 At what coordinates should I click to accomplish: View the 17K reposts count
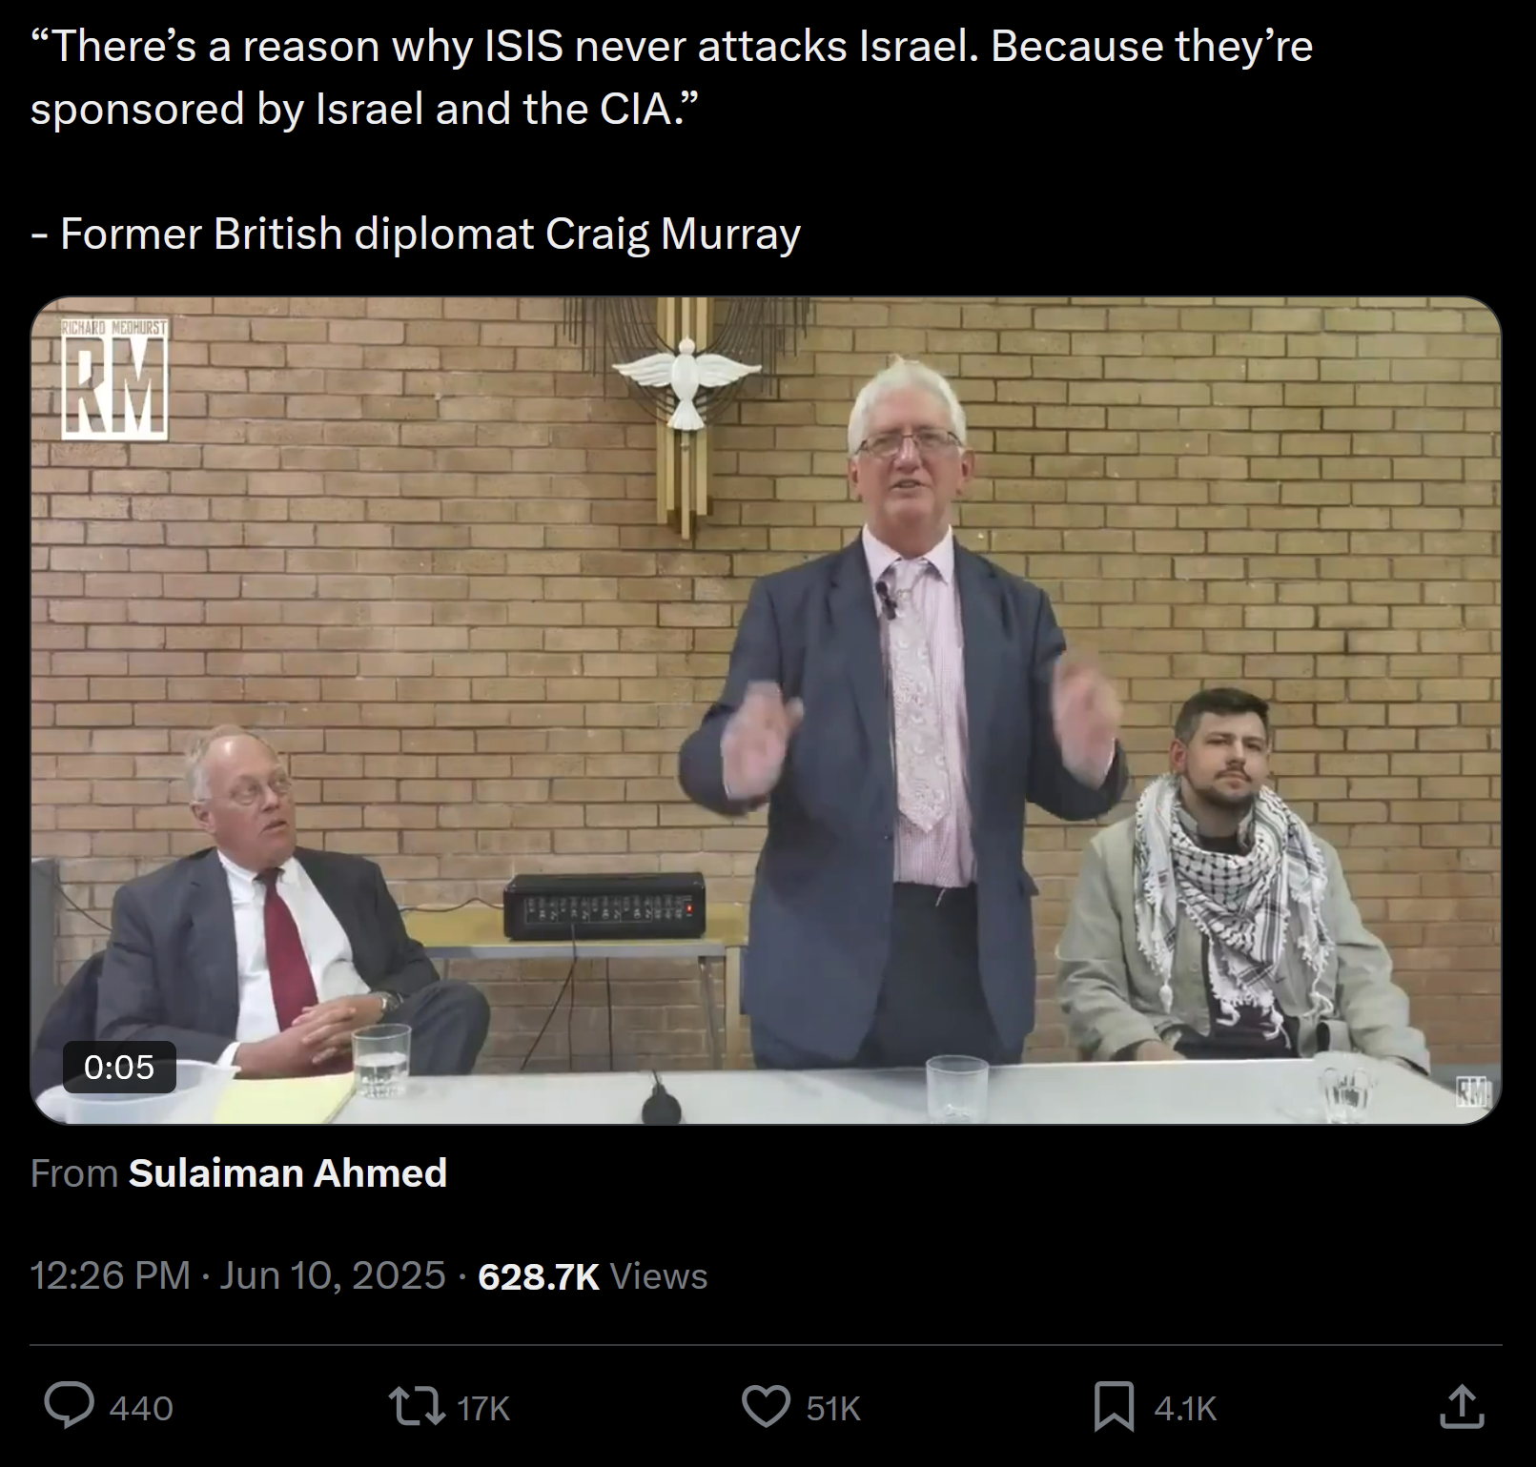(x=483, y=1409)
